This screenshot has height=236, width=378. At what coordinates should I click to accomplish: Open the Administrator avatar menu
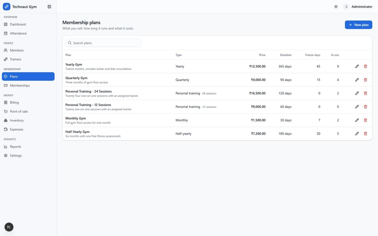(346, 7)
